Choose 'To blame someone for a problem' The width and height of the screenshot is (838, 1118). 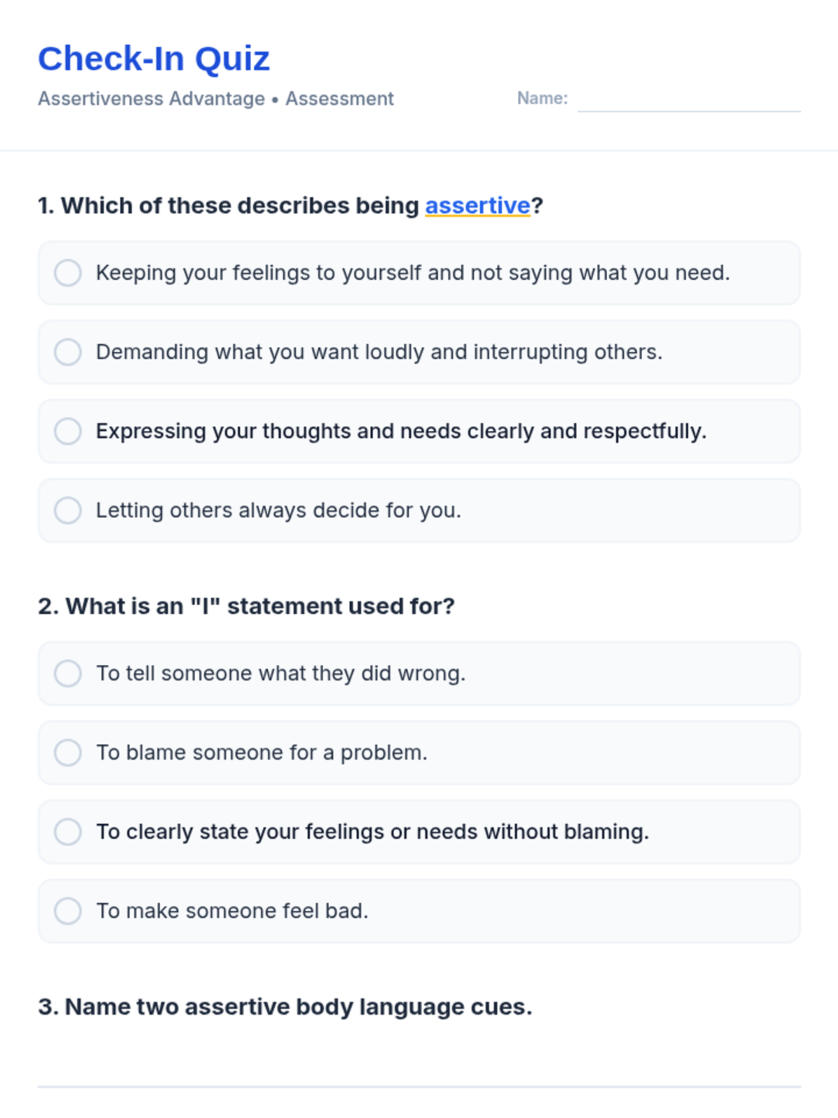tap(68, 753)
